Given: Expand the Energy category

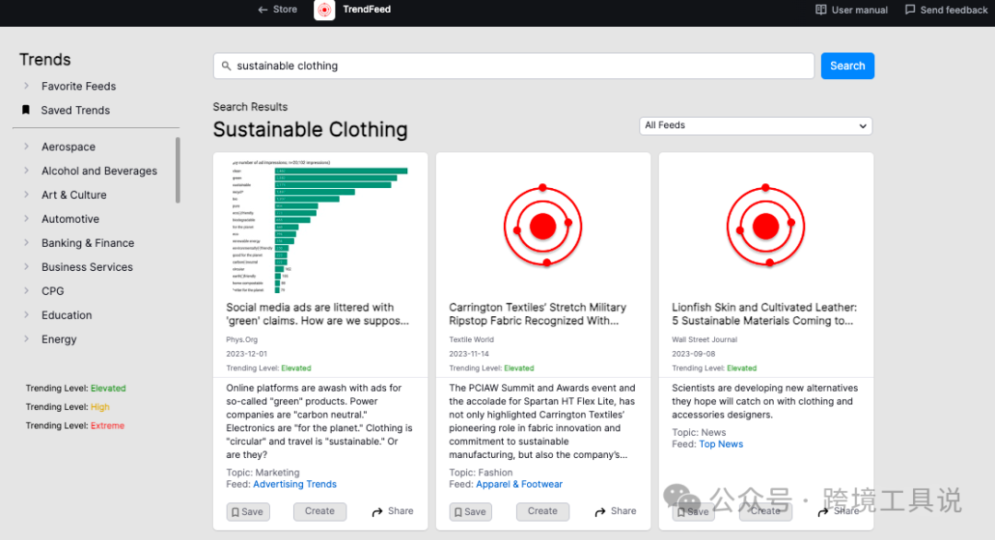Looking at the screenshot, I should [x=26, y=339].
